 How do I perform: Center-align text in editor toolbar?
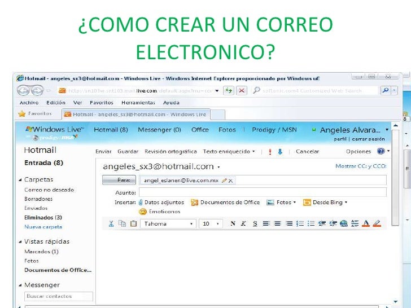[x=278, y=223]
